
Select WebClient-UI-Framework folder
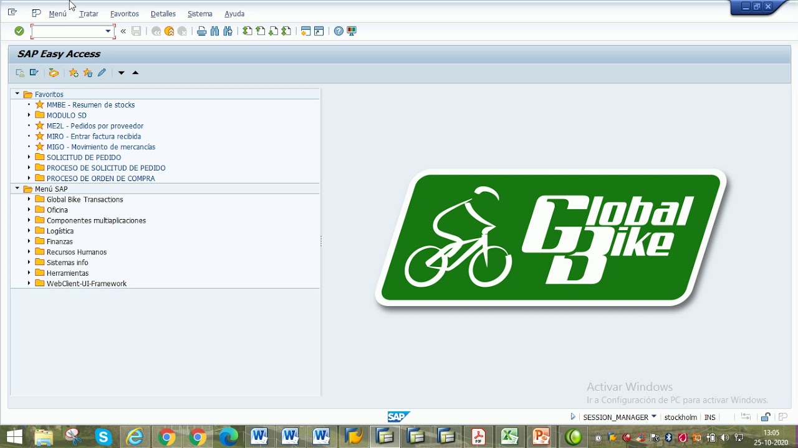(87, 284)
